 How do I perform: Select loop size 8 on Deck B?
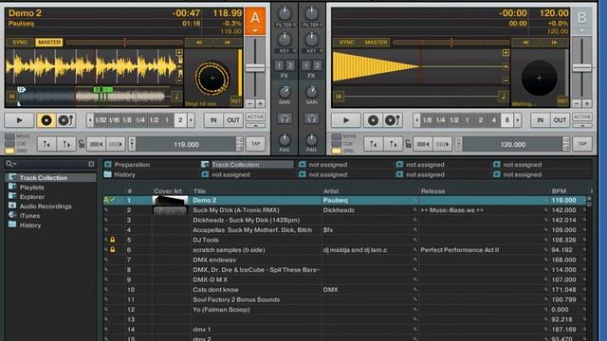506,120
